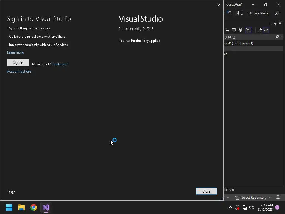Open Properties with the wrench icon
The height and width of the screenshot is (214, 285).
click(x=260, y=30)
